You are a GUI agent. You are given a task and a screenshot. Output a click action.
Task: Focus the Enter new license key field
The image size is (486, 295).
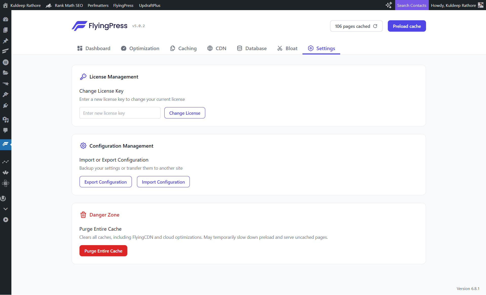tap(120, 113)
